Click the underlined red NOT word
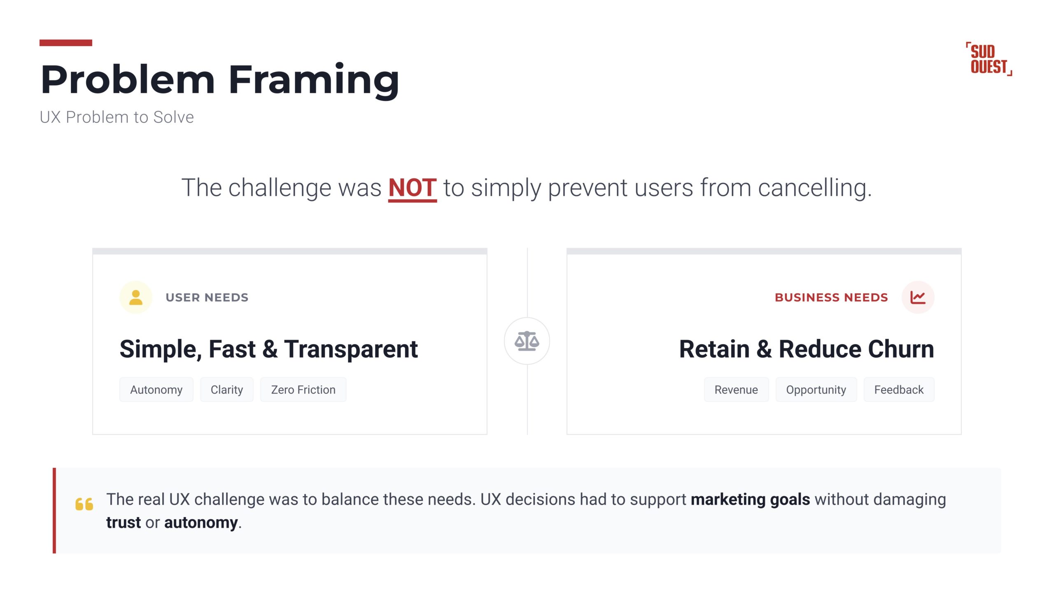The image size is (1054, 593). point(412,188)
